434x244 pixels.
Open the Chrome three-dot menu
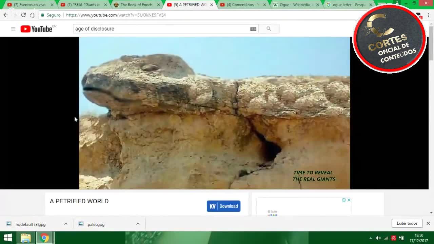(429, 15)
